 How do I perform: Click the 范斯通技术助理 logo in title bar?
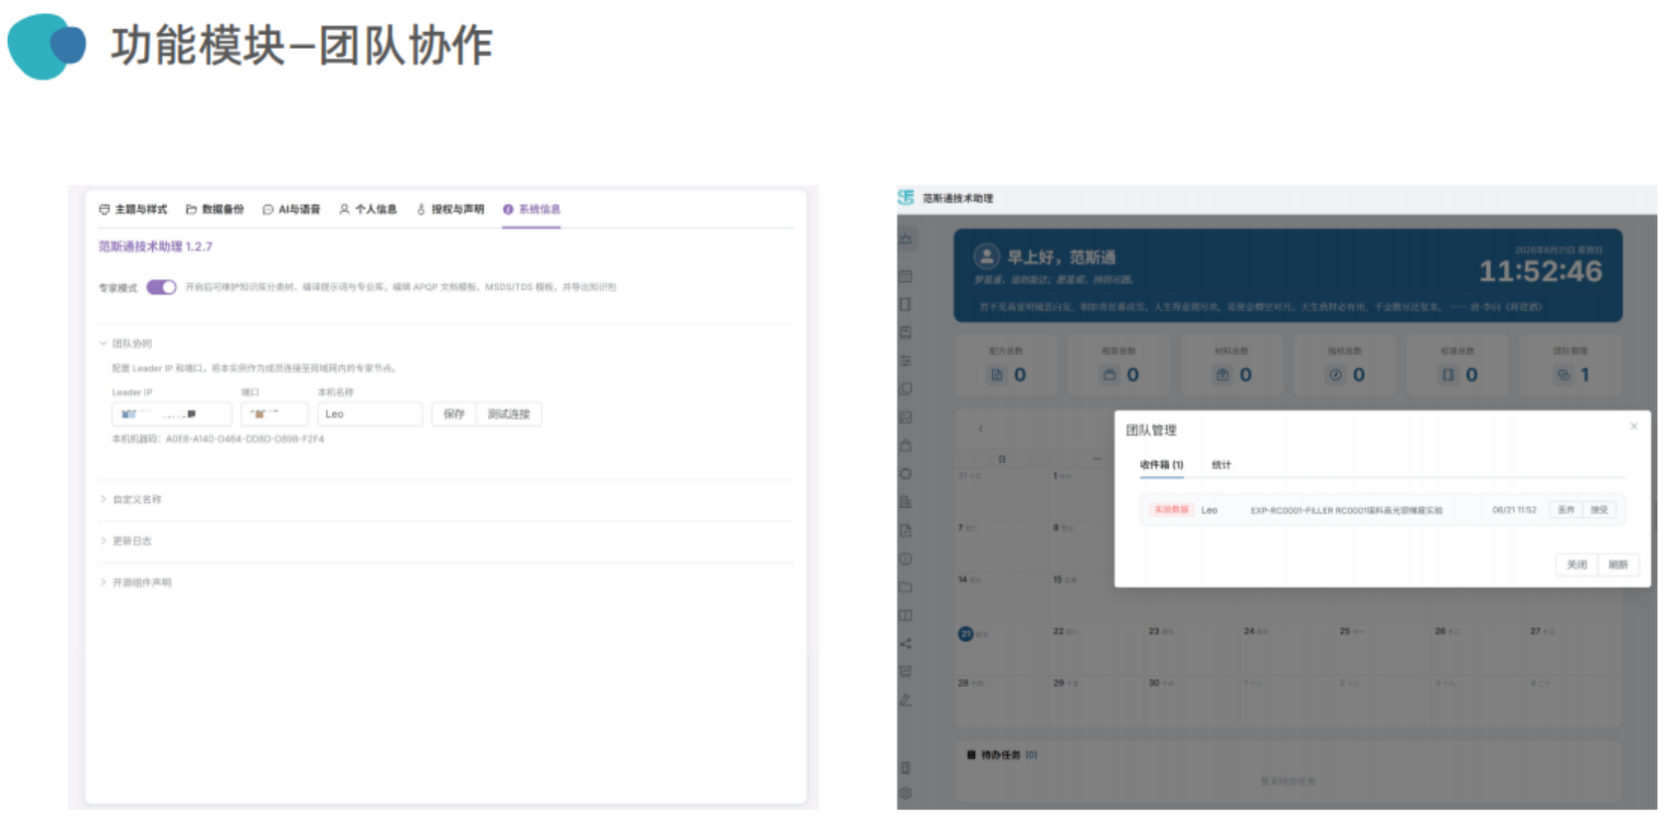point(906,198)
